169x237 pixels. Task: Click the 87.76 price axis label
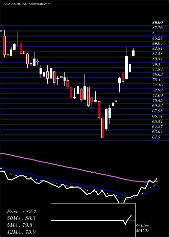(x=158, y=28)
